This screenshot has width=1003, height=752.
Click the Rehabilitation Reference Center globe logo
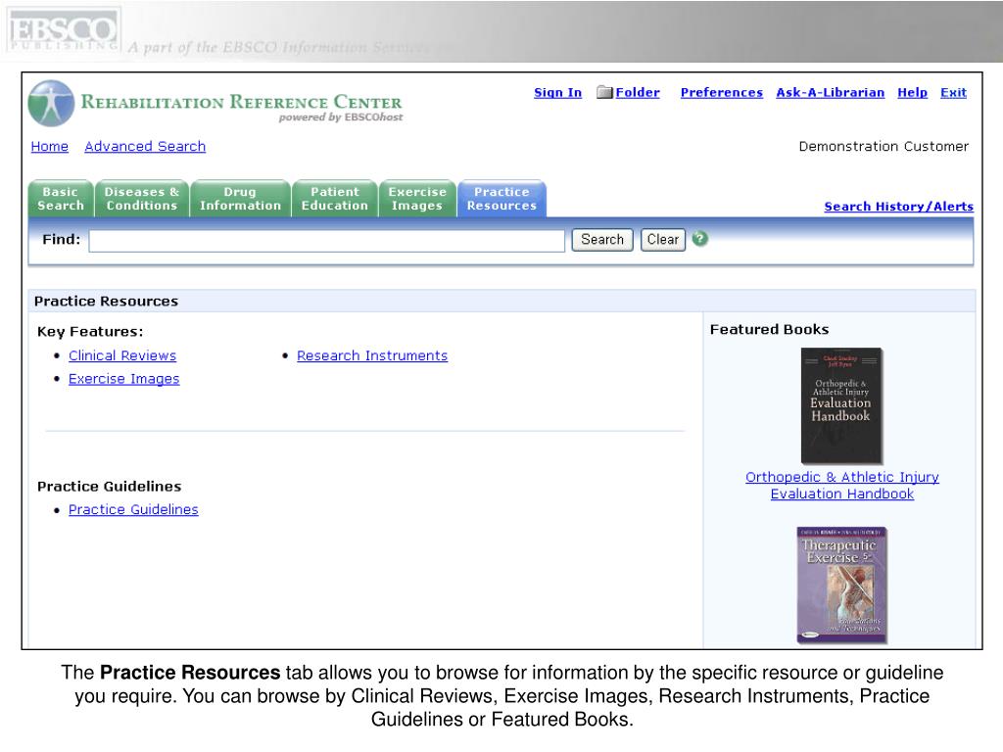[51, 103]
